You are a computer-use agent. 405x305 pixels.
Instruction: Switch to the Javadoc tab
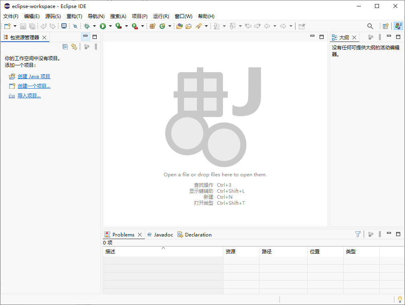pyautogui.click(x=160, y=234)
